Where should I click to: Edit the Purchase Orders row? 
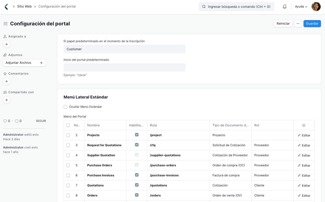[304, 165]
